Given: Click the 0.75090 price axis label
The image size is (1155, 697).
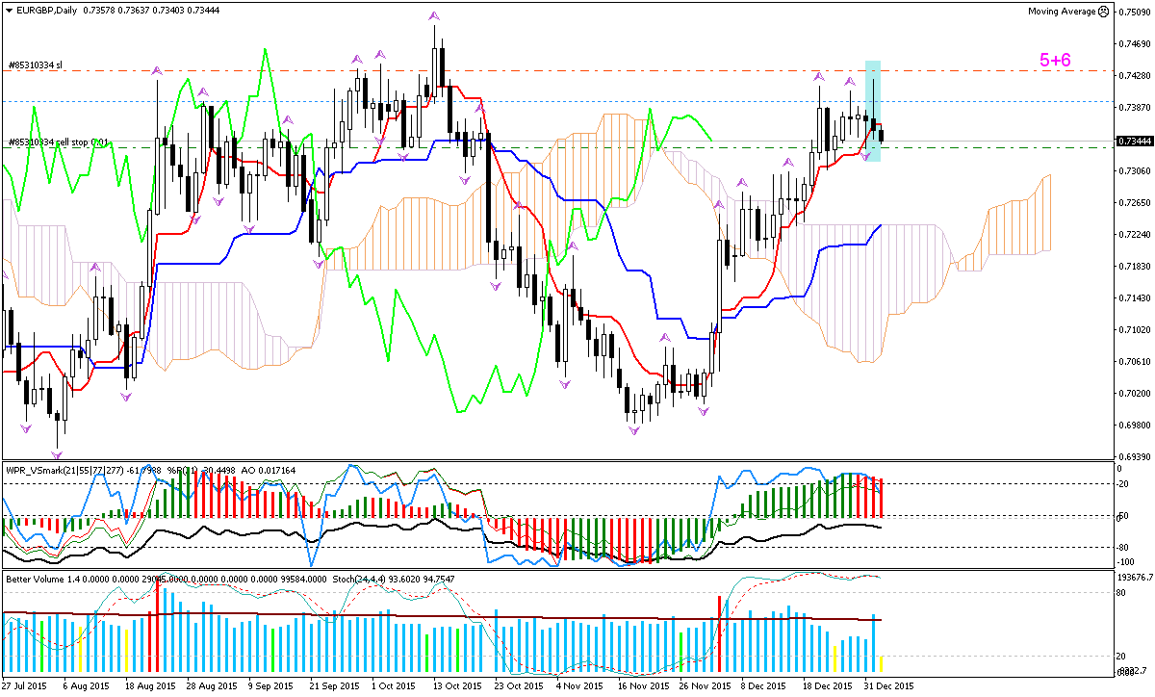Looking at the screenshot, I should [1134, 12].
